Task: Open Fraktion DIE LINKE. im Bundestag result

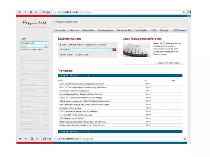Action: coord(76,115)
